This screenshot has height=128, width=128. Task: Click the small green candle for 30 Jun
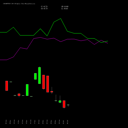(x=60, y=102)
